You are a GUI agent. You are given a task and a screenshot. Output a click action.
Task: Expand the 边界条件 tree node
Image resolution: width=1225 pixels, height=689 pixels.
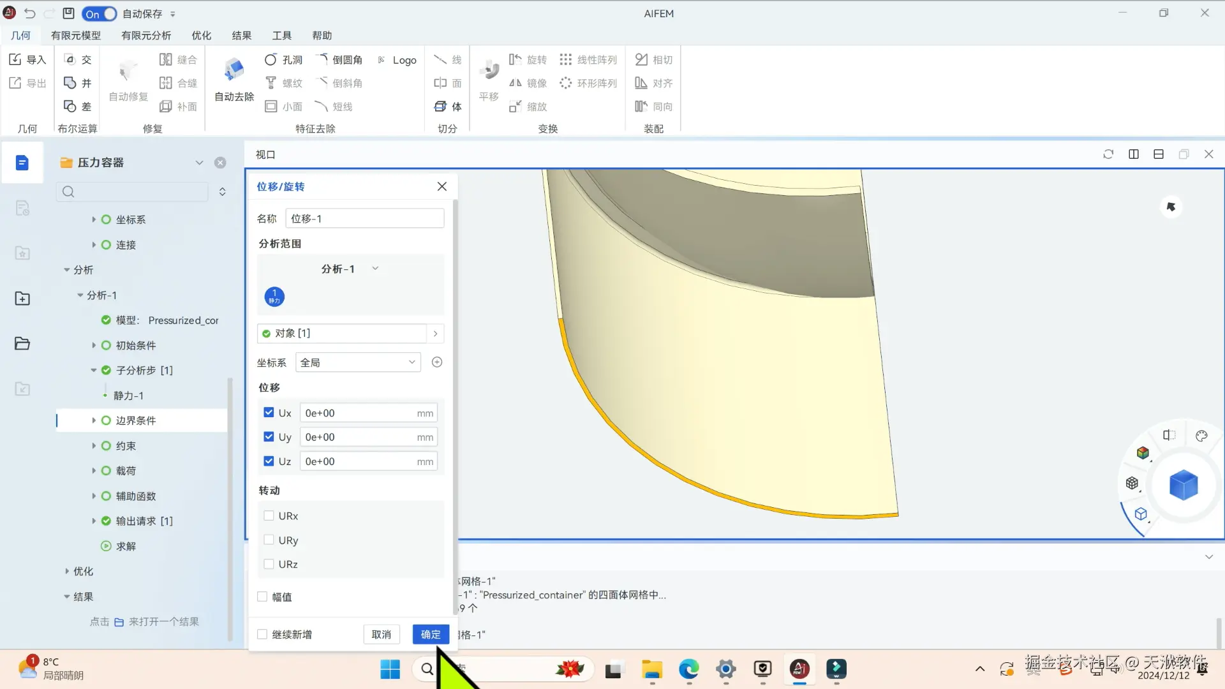pyautogui.click(x=94, y=420)
